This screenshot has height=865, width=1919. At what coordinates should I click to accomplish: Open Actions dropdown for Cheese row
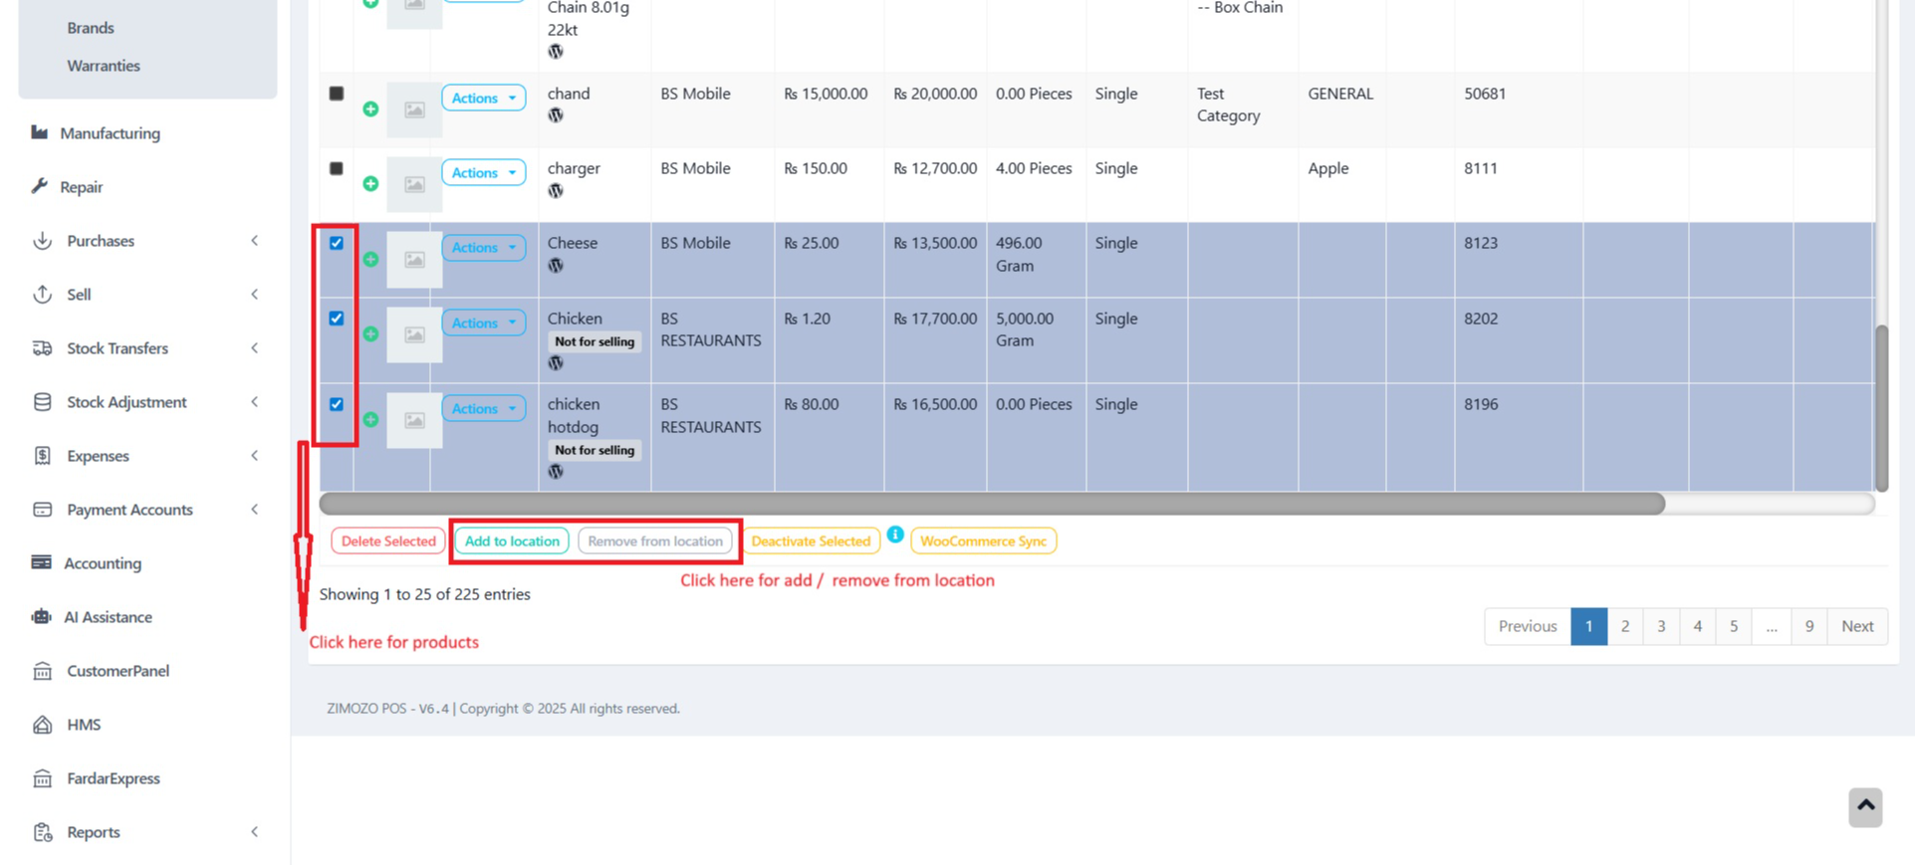point(483,248)
